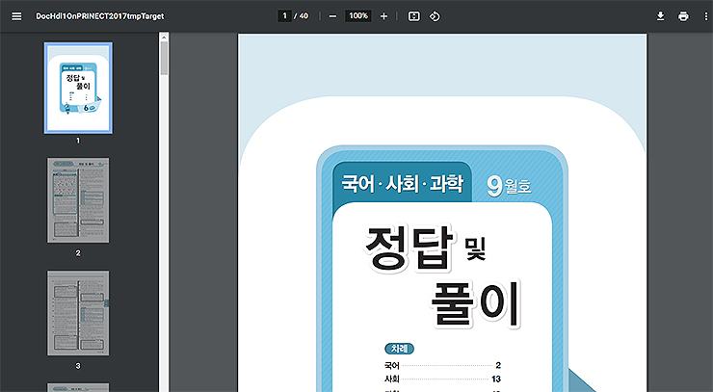
Task: Open page 3 thumbnail
Action: [78, 313]
